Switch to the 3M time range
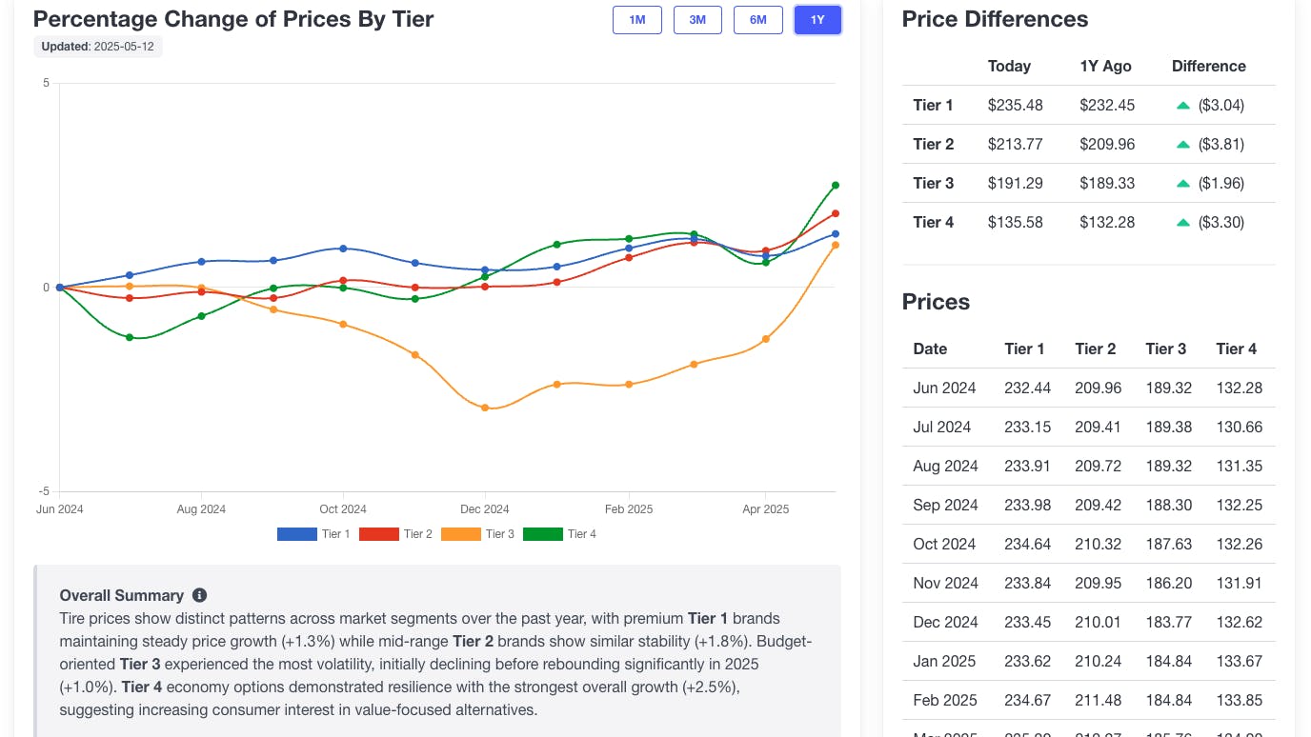Viewport: 1311px width, 737px height. tap(697, 19)
